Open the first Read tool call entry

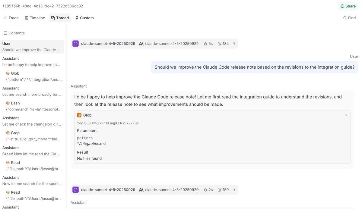click(x=32, y=166)
